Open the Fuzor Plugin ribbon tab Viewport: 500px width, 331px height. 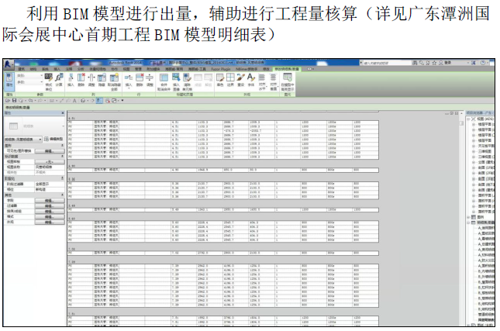click(x=221, y=69)
